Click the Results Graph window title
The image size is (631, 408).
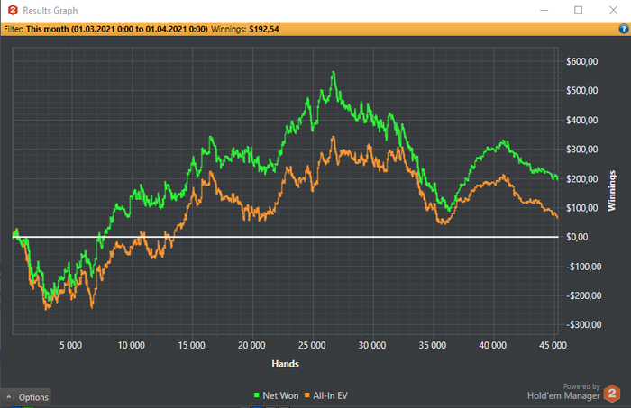(50, 11)
